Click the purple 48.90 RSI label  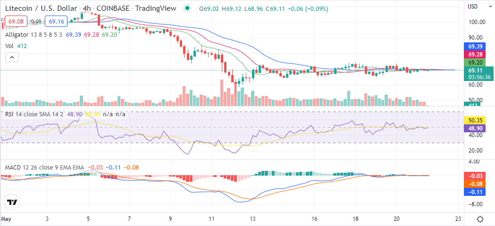pyautogui.click(x=474, y=128)
